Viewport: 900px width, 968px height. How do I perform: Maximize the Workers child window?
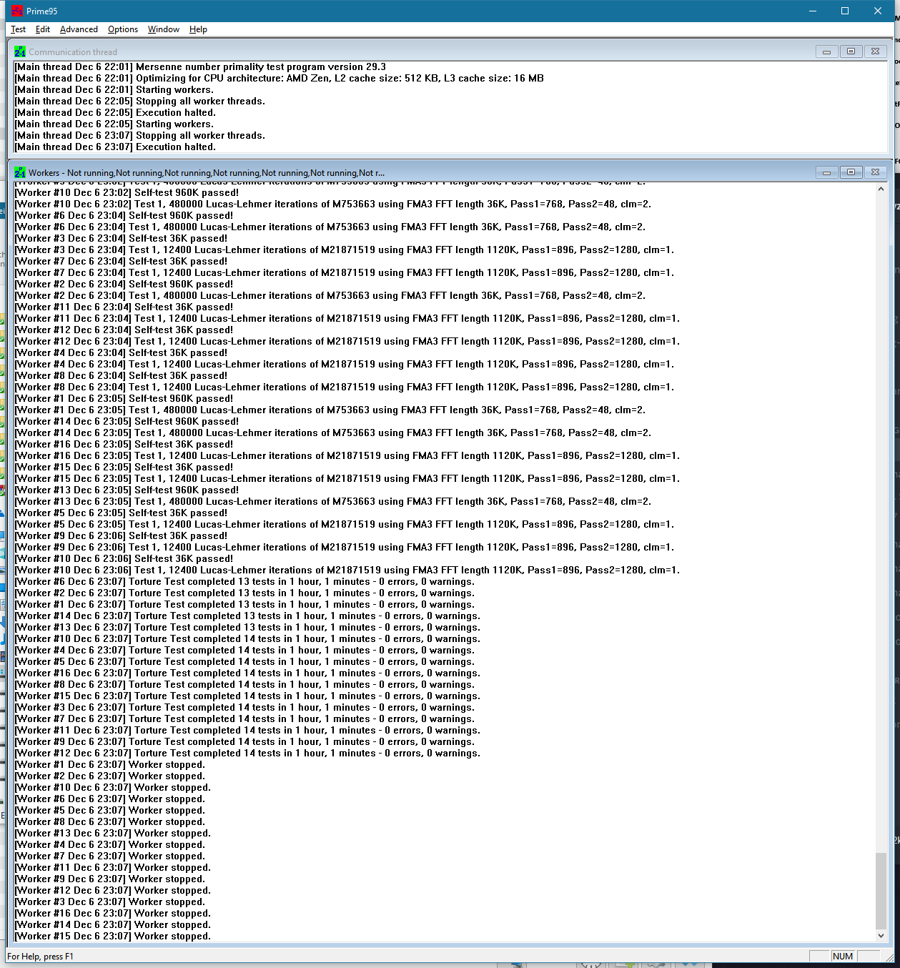[851, 172]
